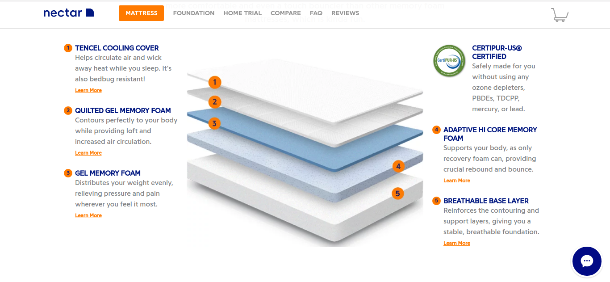Select layer marker 5 on mattress diagram
Viewport: 610px width, 282px height.
398,194
